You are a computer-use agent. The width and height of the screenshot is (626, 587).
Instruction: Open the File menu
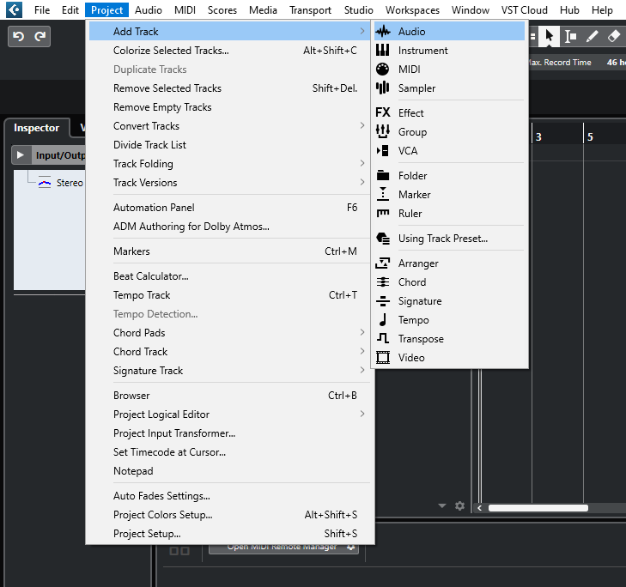coord(42,10)
